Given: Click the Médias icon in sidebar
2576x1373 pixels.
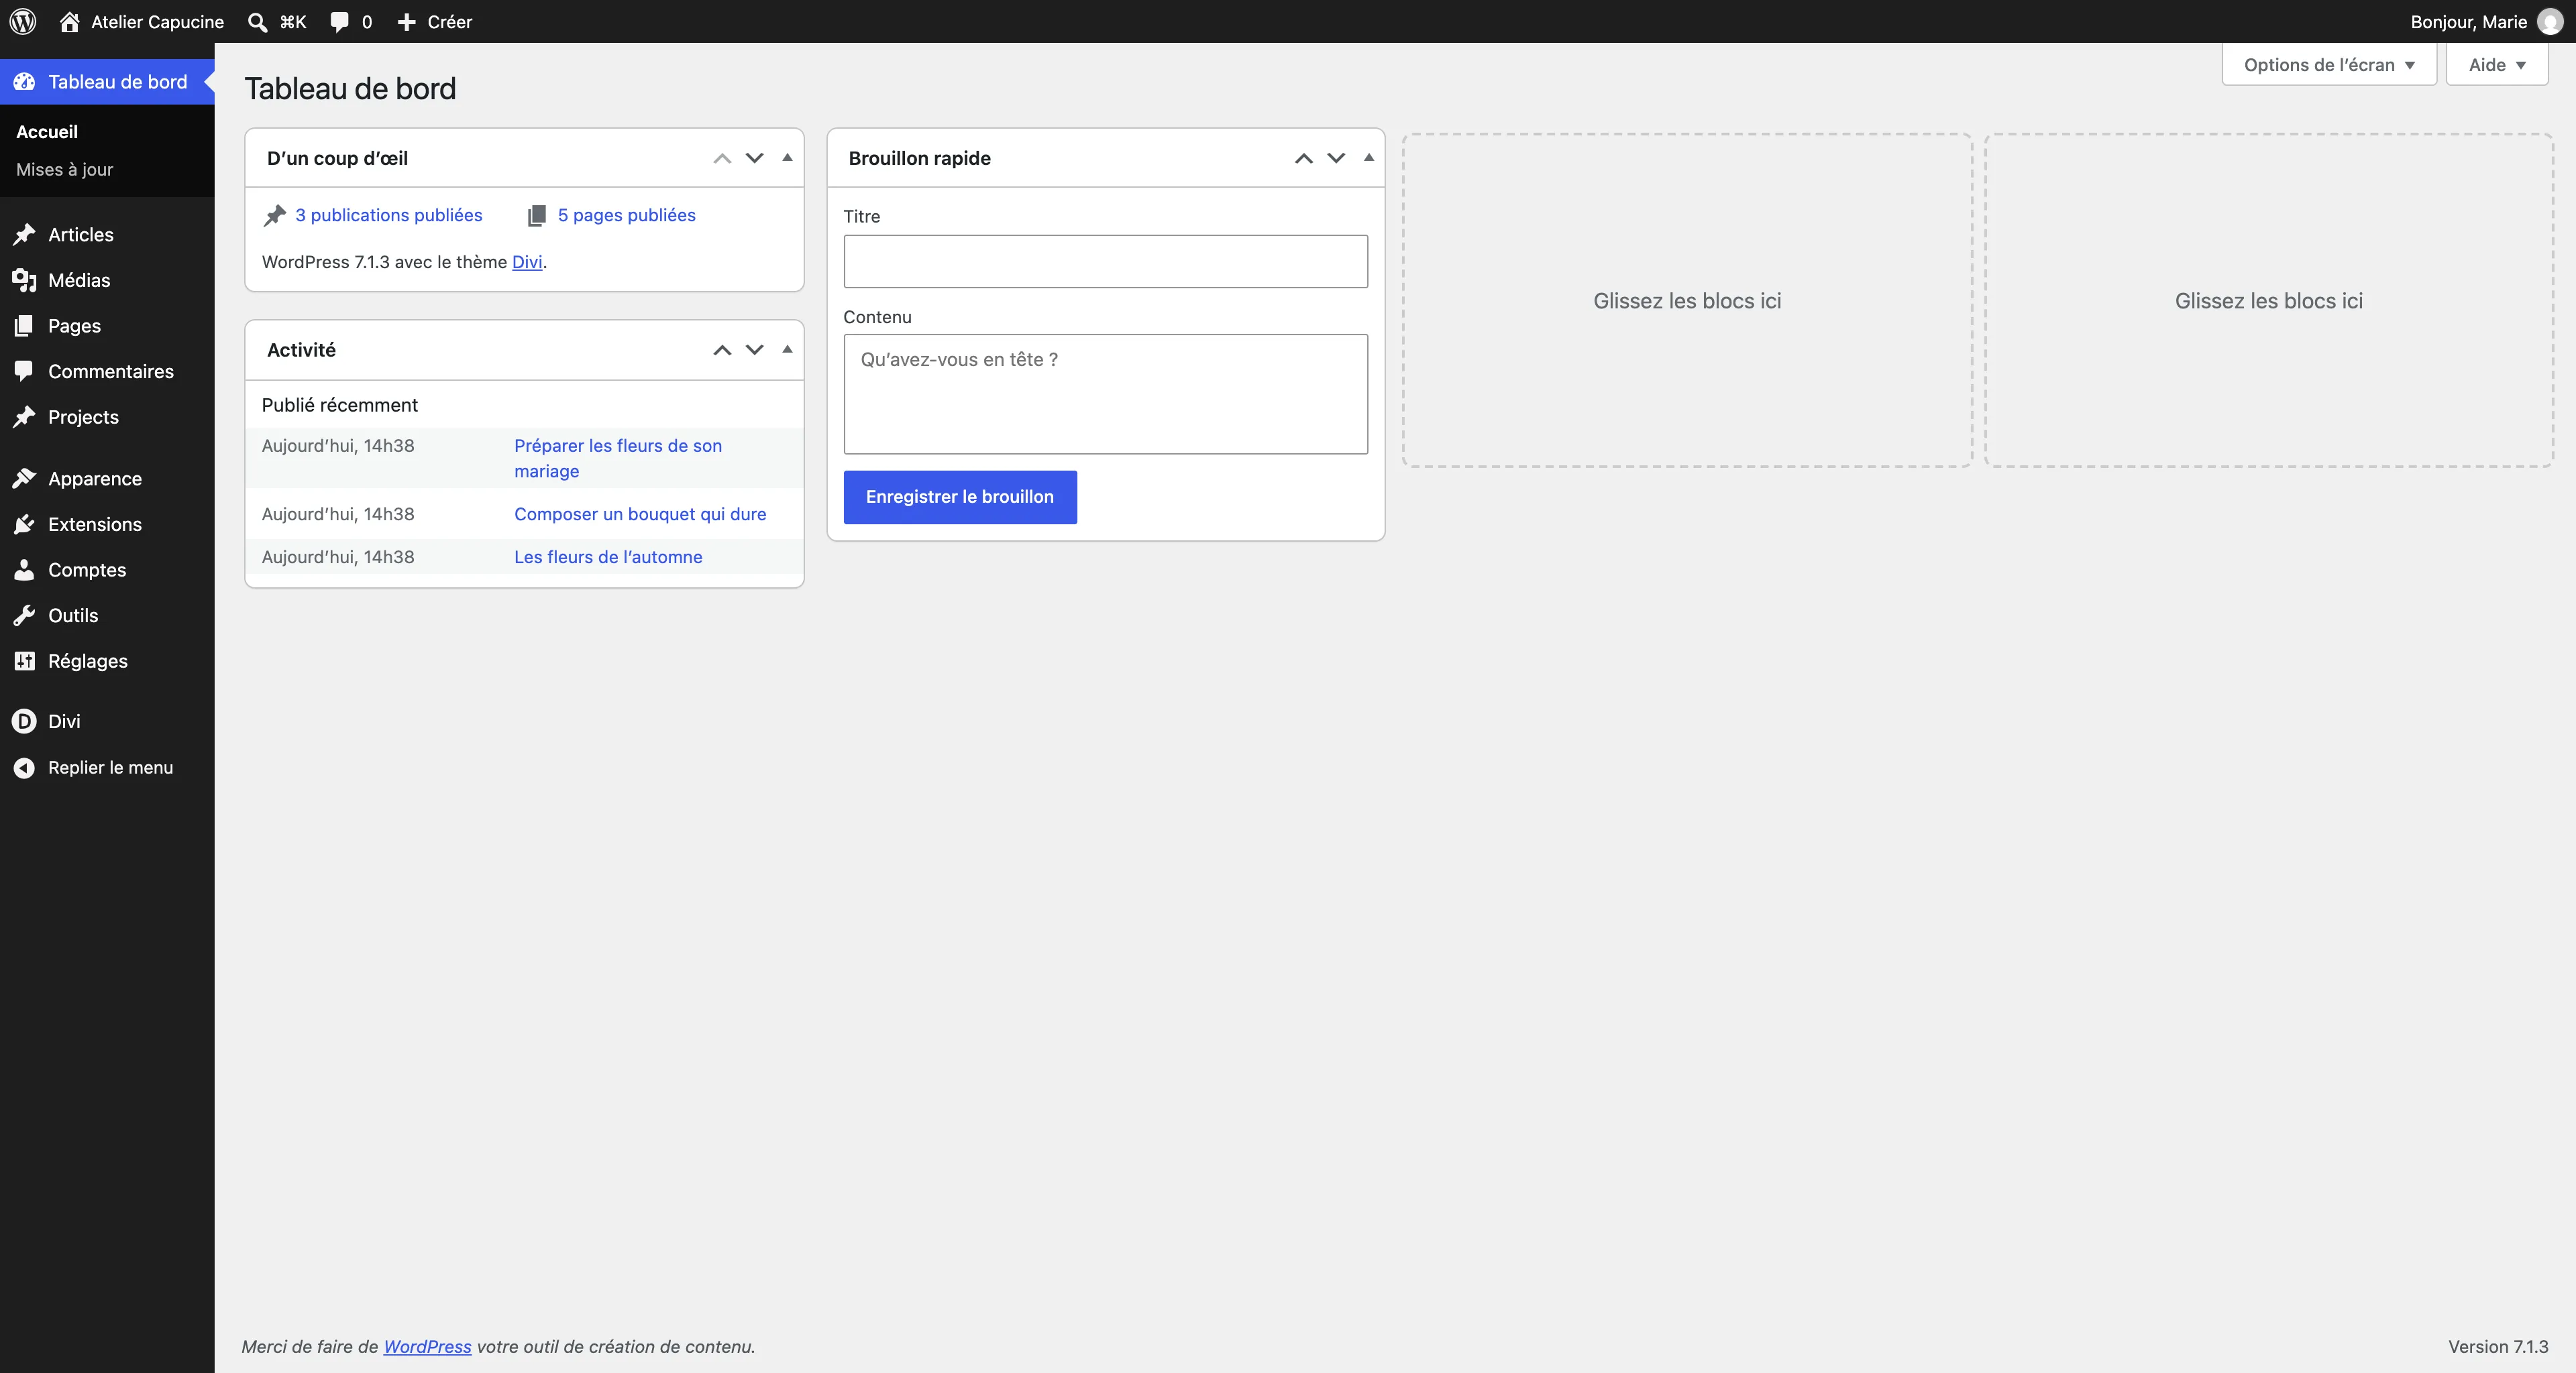Looking at the screenshot, I should pyautogui.click(x=24, y=280).
